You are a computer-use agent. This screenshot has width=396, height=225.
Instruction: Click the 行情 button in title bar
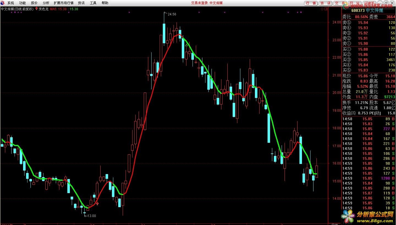[x=311, y=3]
